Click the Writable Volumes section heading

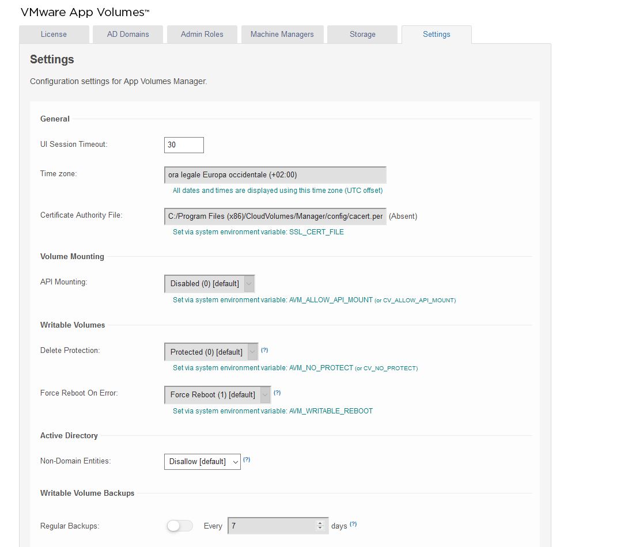(73, 325)
